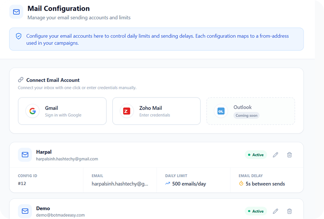Click the shield icon in the info banner
Image resolution: width=324 pixels, height=219 pixels.
coord(19,36)
